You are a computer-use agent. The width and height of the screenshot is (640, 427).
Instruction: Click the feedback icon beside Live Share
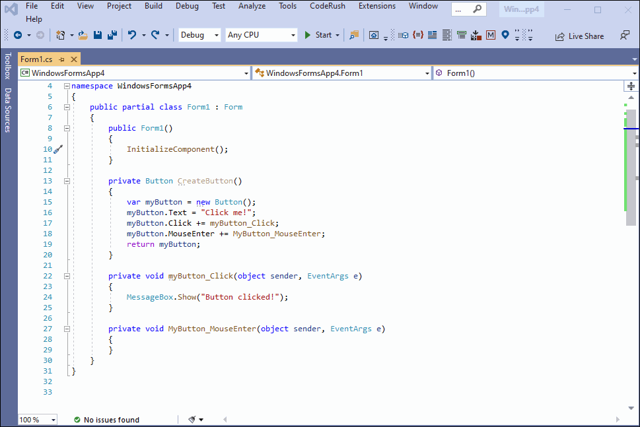625,36
